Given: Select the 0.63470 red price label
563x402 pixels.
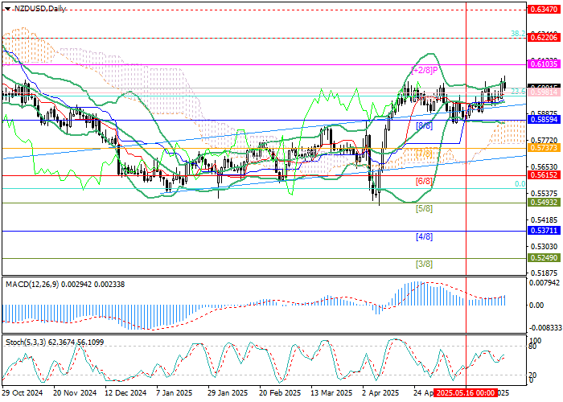Looking at the screenshot, I should click(544, 9).
